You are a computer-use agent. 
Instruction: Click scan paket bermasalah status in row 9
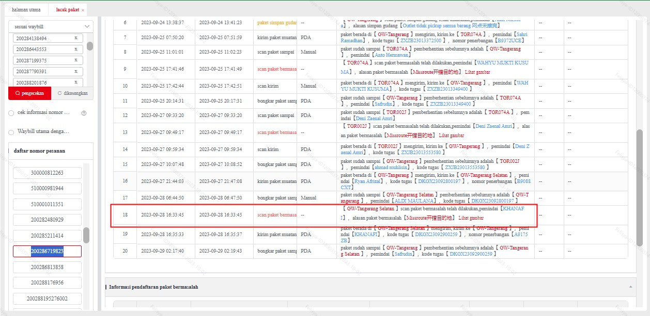tap(277, 69)
